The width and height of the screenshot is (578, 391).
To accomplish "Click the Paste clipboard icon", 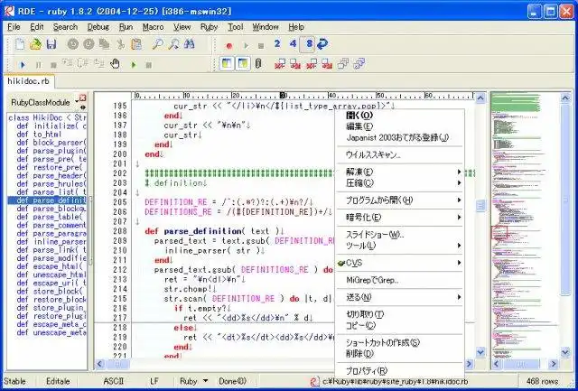I will click(136, 44).
